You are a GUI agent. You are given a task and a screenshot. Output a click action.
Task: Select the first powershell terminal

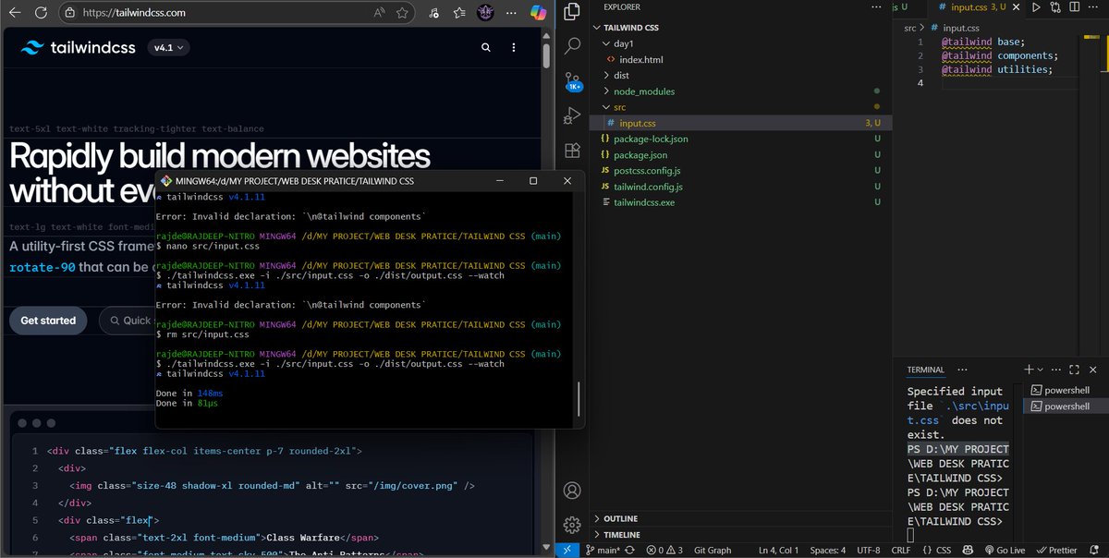tap(1066, 390)
